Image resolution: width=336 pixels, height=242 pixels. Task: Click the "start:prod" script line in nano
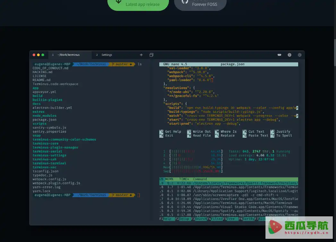[204, 124]
